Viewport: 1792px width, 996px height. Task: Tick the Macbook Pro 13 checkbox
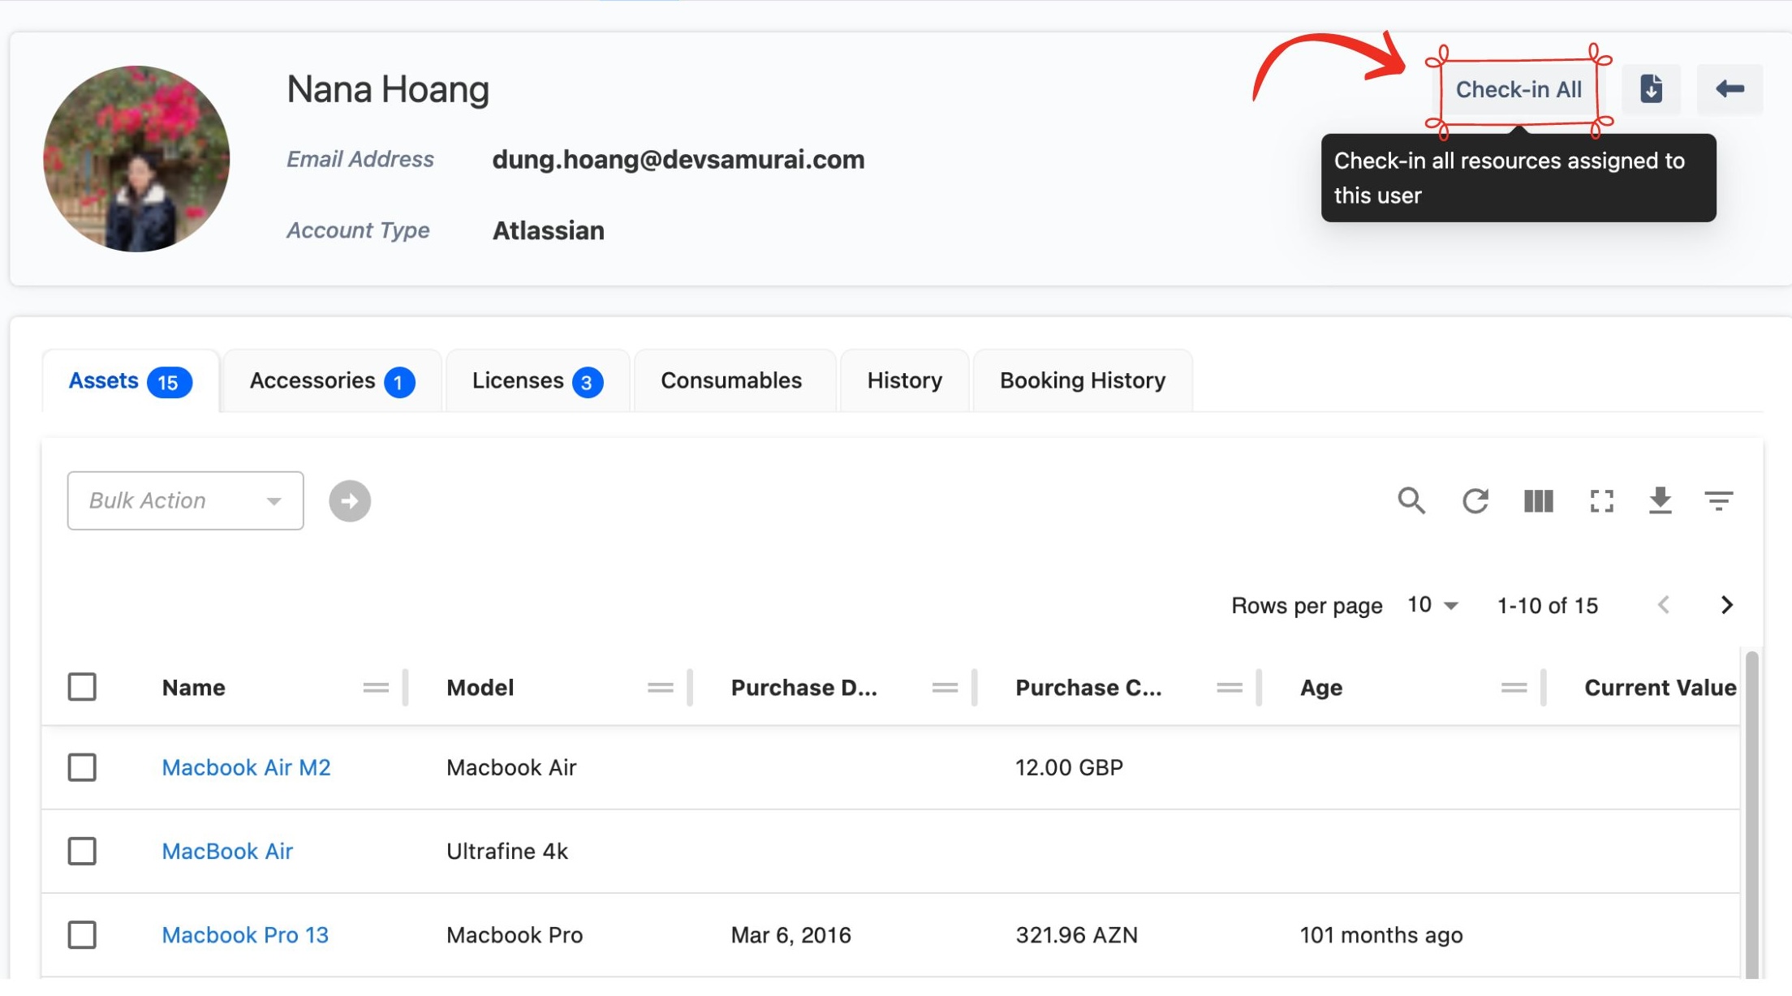coord(82,934)
